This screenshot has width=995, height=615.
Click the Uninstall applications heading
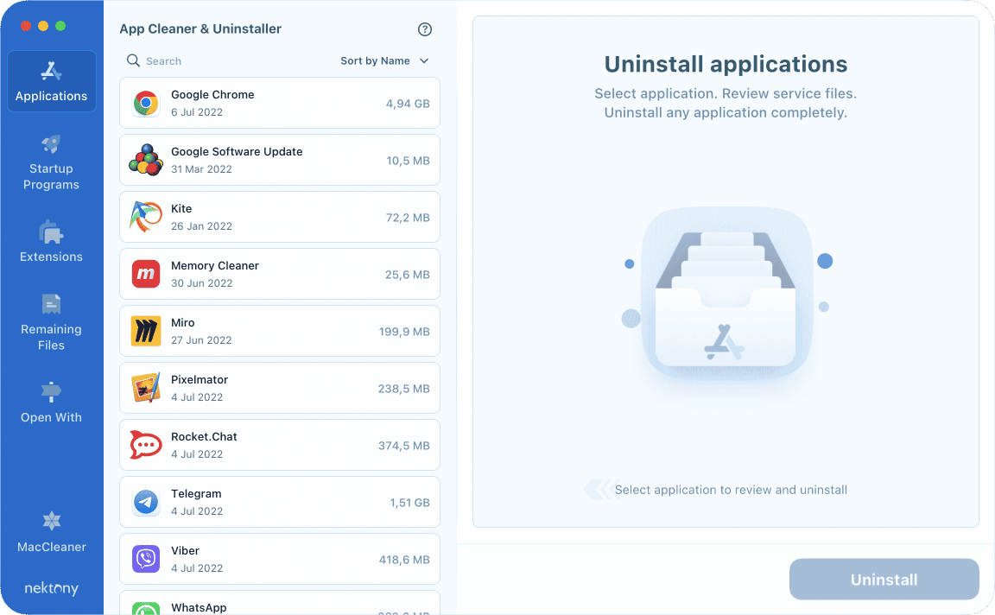[x=726, y=64]
